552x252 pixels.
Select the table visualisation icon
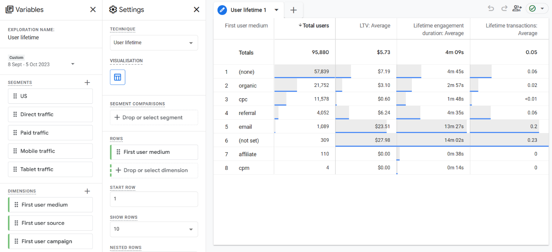(118, 77)
